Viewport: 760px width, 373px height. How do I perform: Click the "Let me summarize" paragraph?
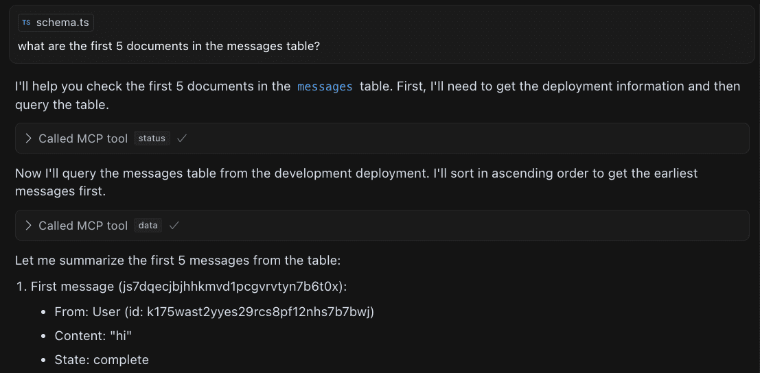click(178, 261)
